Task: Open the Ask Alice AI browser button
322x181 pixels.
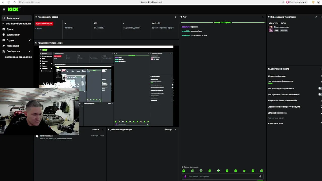Action: [297, 2]
